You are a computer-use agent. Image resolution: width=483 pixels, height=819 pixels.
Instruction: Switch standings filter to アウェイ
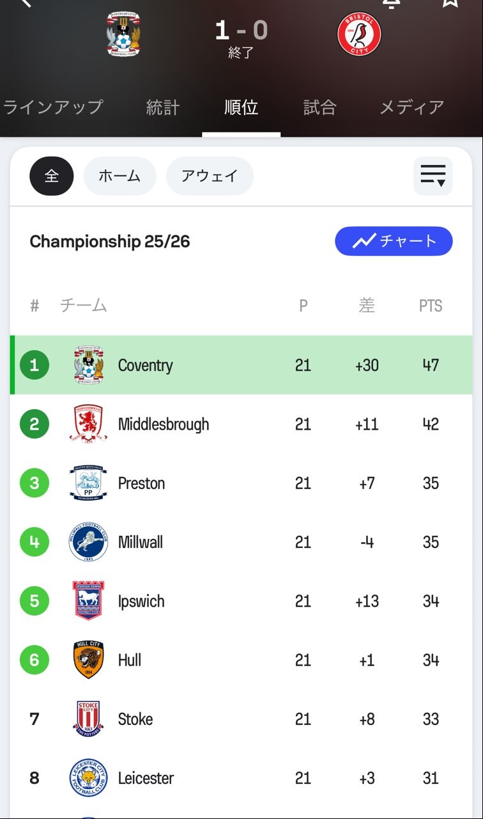pyautogui.click(x=210, y=176)
